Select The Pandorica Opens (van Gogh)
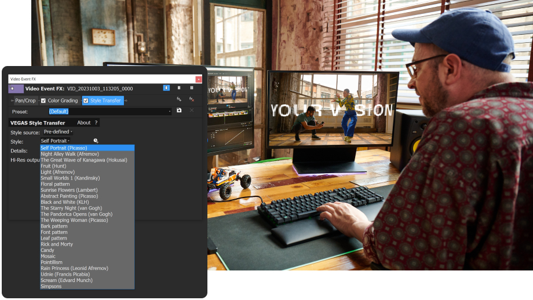This screenshot has height=300, width=533. point(87,214)
